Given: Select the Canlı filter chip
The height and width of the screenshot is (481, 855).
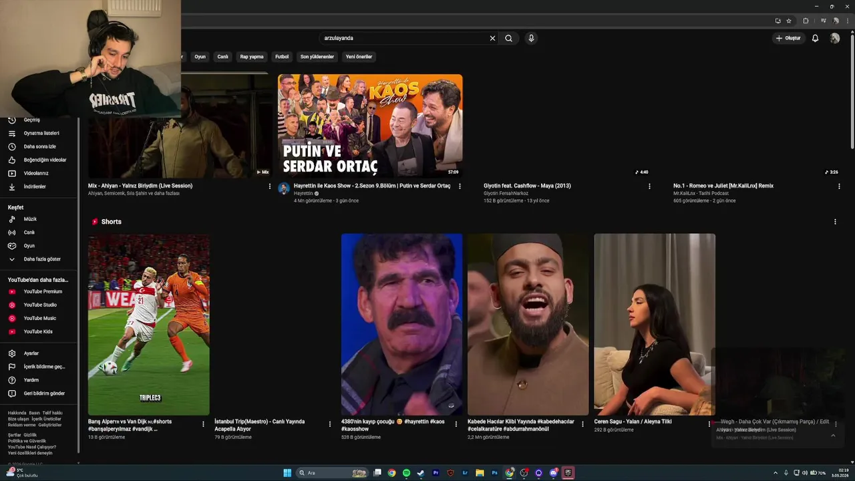Looking at the screenshot, I should (x=222, y=57).
